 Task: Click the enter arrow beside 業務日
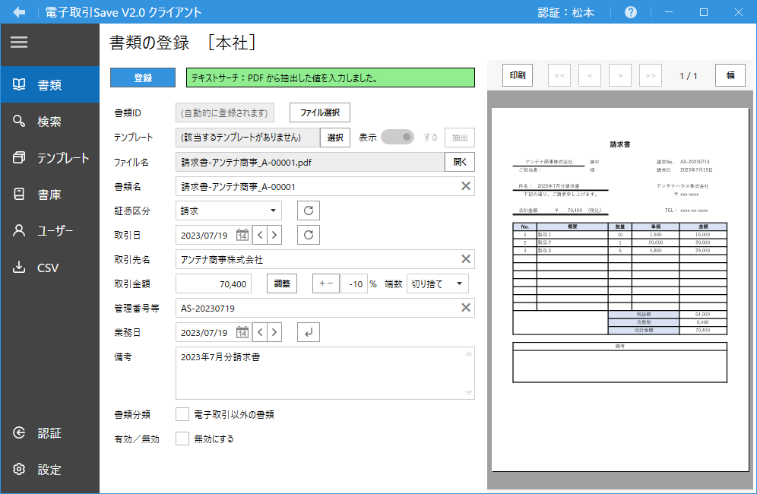[x=308, y=332]
